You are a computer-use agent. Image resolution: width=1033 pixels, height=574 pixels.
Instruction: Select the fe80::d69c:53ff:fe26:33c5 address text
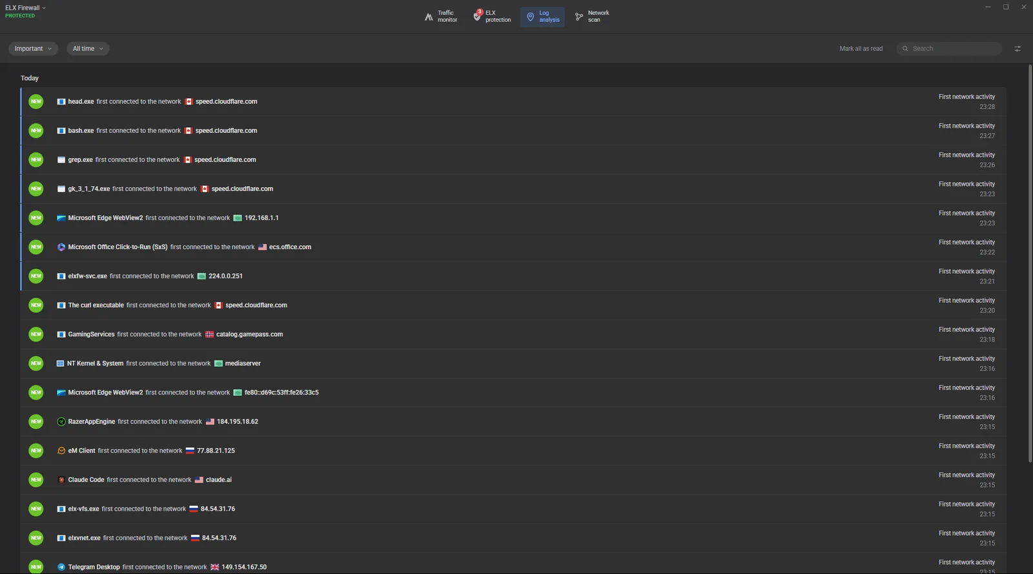281,392
